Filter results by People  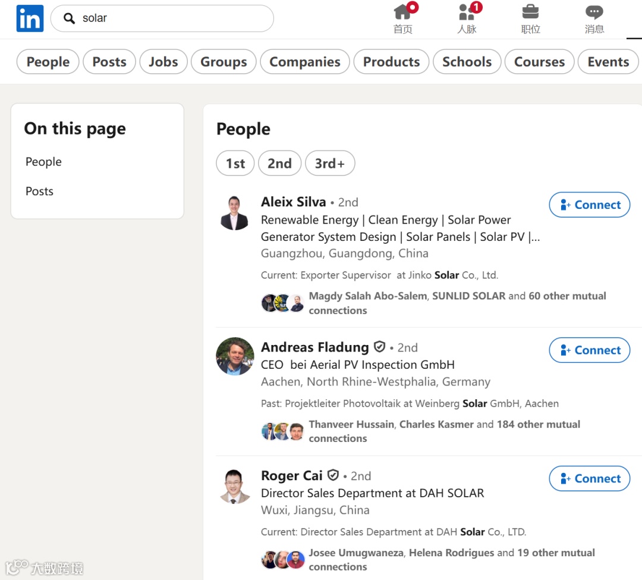pyautogui.click(x=48, y=62)
